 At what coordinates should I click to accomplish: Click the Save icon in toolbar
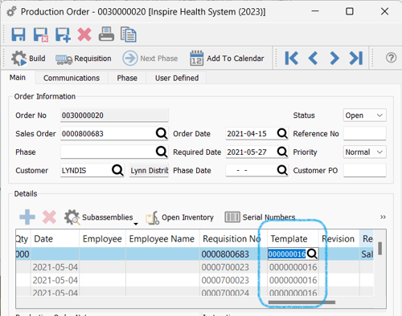point(18,34)
